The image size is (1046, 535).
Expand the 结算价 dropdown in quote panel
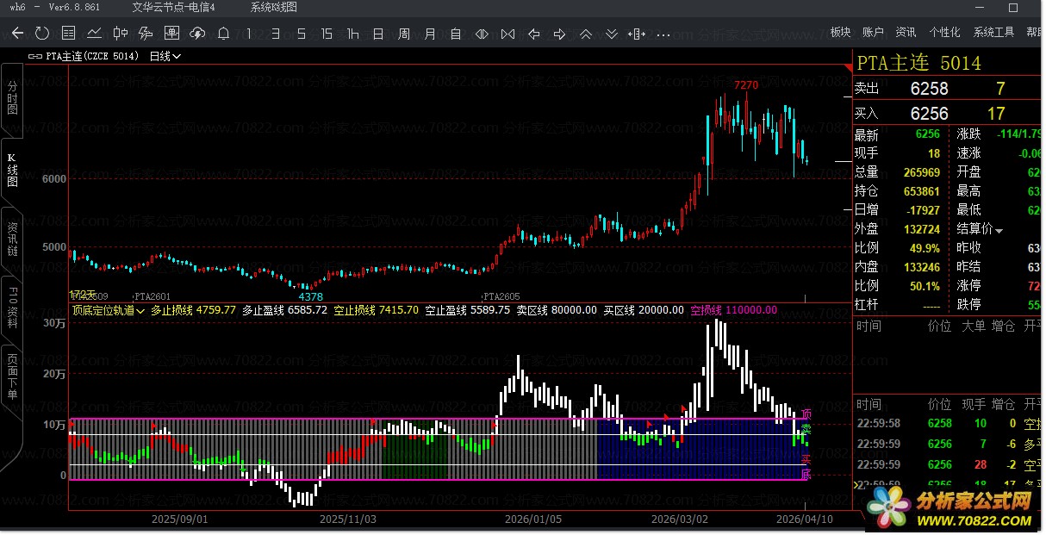(x=981, y=229)
